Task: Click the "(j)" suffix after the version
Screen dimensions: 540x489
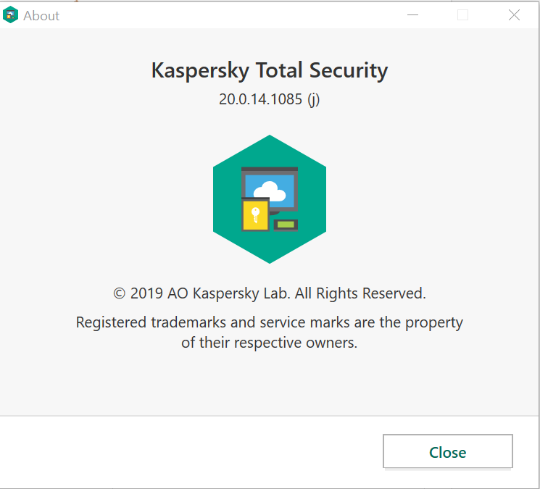Action: pyautogui.click(x=313, y=99)
